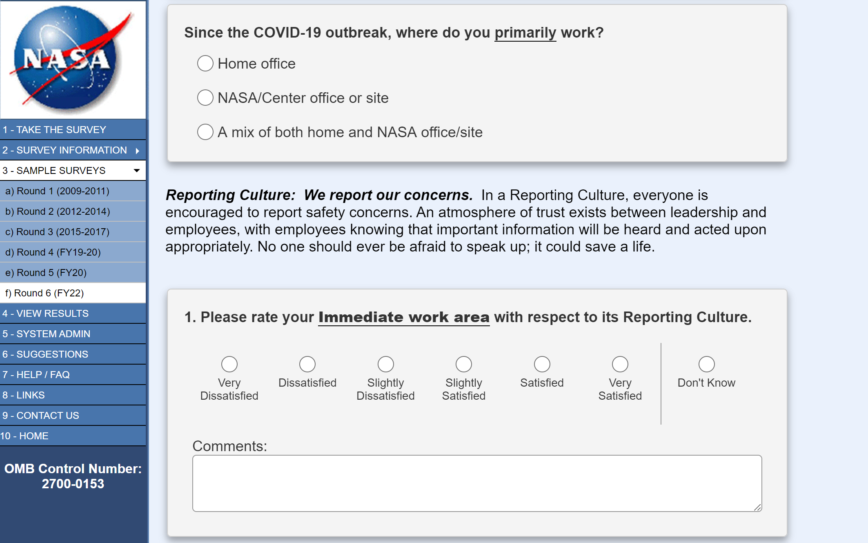Expand the Survey Information submenu arrow
This screenshot has width=868, height=543.
point(138,151)
